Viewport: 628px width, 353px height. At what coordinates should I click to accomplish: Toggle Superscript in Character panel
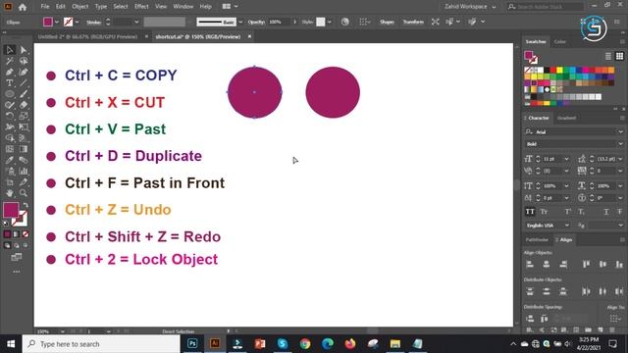tap(567, 212)
